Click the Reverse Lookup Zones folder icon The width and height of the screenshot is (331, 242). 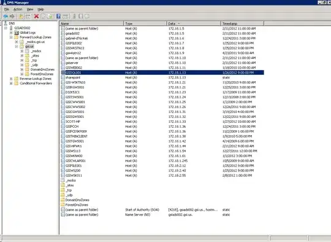click(17, 79)
